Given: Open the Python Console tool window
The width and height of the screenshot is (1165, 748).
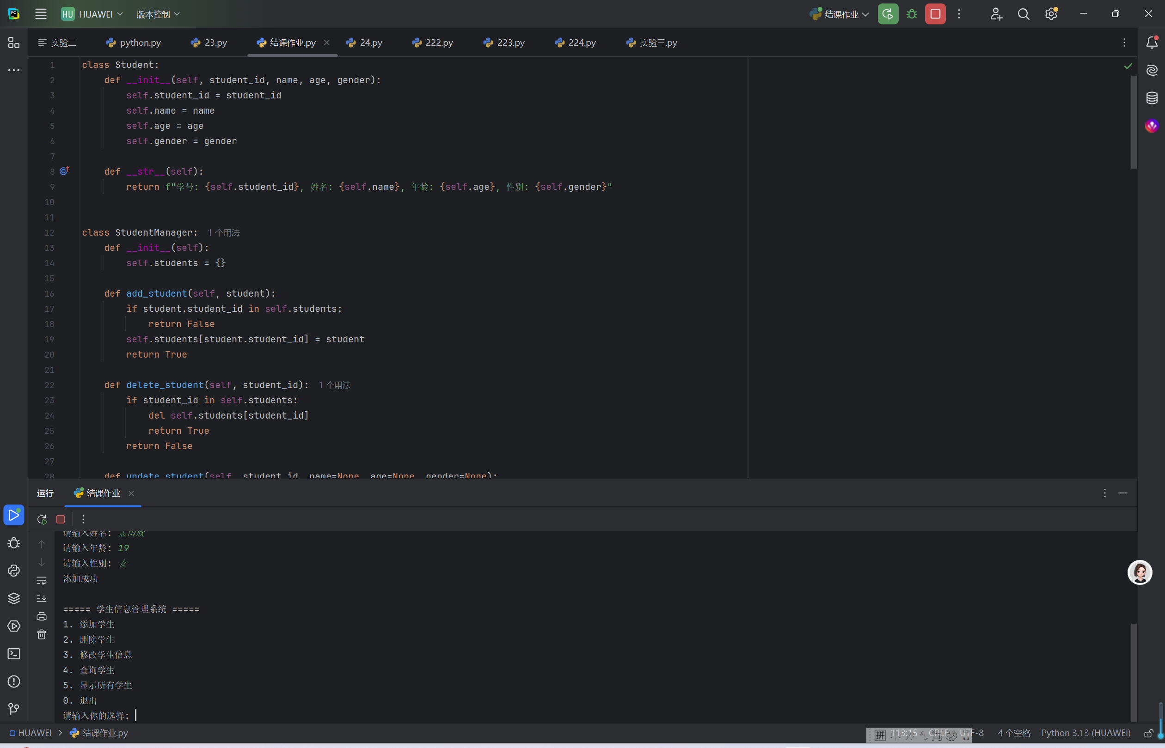Looking at the screenshot, I should [13, 570].
